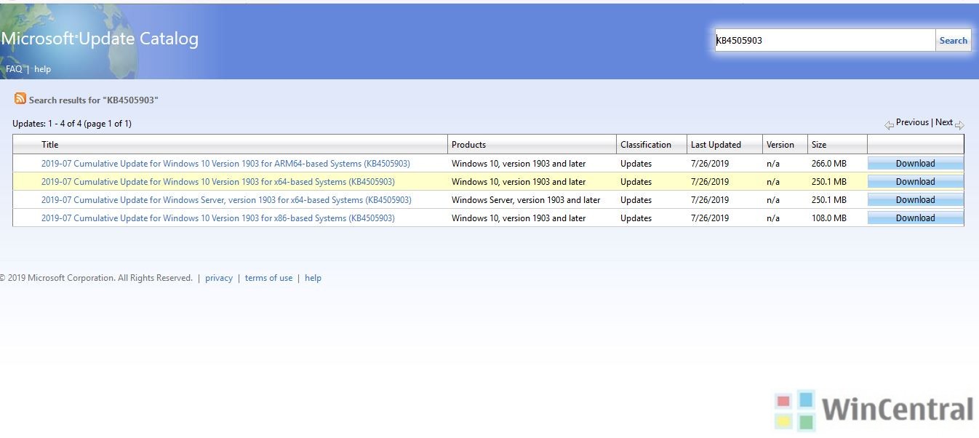Download the Windows 10 x64-based update

coord(915,182)
